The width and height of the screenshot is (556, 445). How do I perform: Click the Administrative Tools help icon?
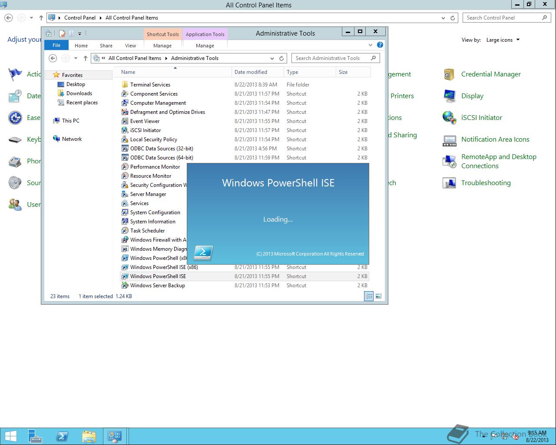380,45
